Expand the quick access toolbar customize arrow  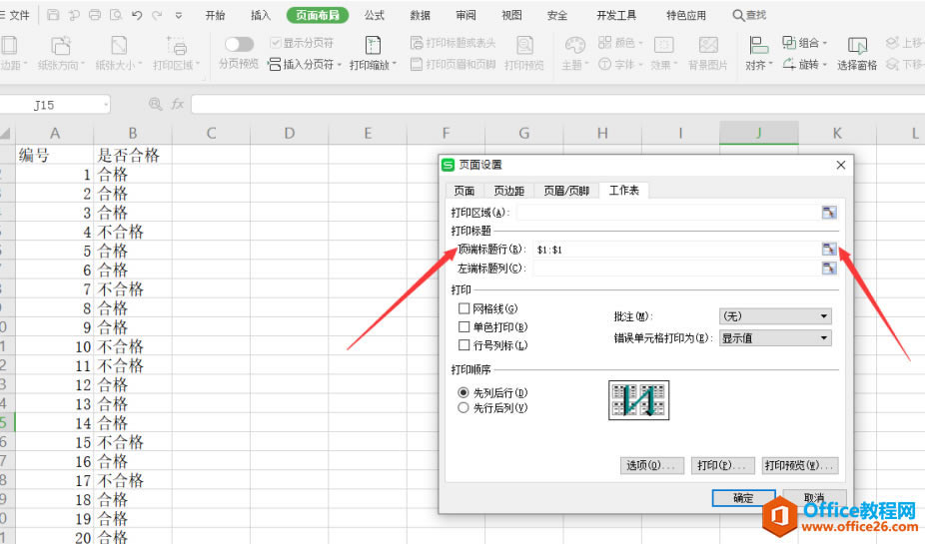click(x=178, y=15)
